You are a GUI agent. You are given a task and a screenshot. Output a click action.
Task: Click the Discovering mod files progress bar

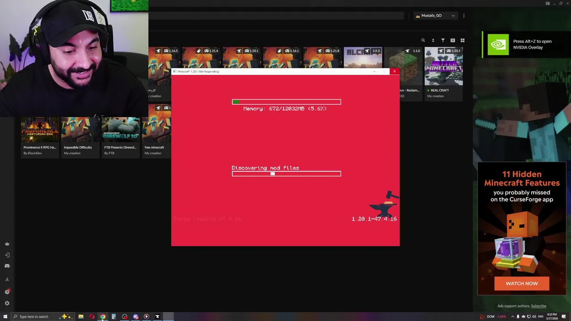[286, 174]
